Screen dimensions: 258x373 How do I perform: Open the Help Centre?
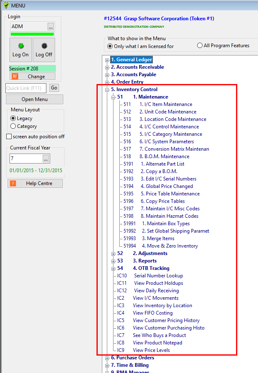[x=35, y=183]
